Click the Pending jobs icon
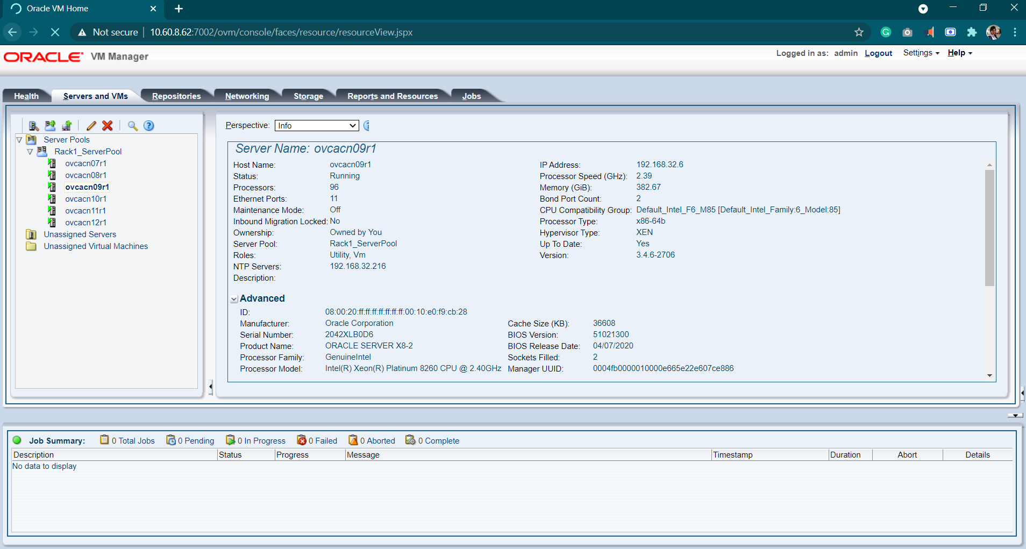Viewport: 1026px width, 549px height. tap(171, 440)
